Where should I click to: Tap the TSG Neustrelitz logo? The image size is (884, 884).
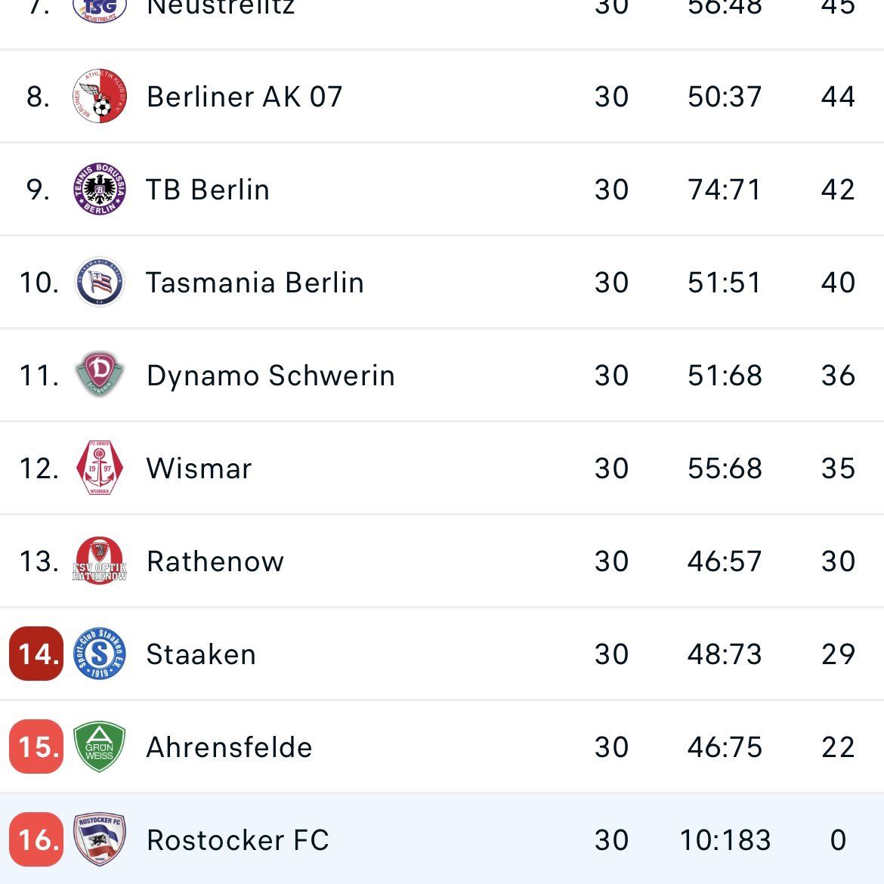[x=100, y=8]
